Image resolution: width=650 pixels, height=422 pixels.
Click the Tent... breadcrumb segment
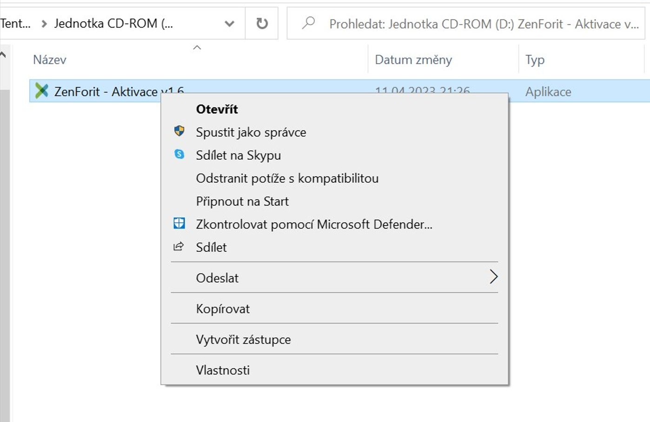click(15, 23)
